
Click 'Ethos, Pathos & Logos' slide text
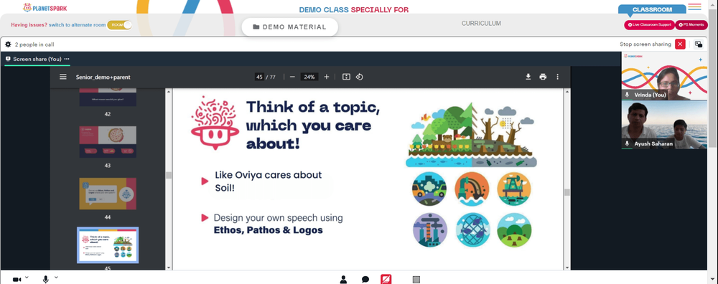tap(268, 230)
